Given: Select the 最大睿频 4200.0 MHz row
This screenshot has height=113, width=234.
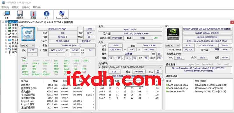Looking at the screenshot, I should pyautogui.click(x=58, y=92).
